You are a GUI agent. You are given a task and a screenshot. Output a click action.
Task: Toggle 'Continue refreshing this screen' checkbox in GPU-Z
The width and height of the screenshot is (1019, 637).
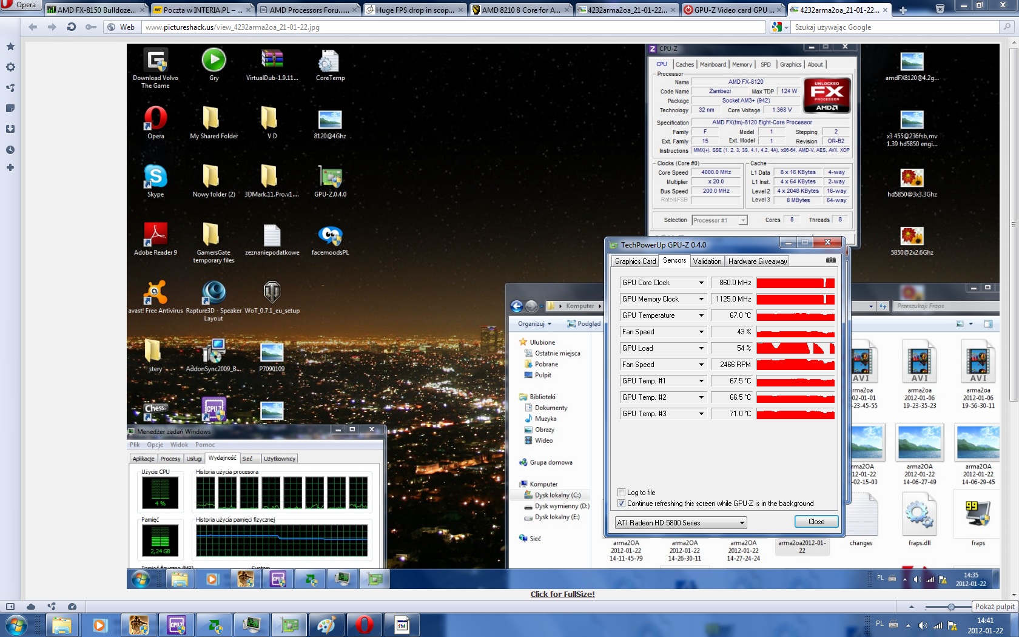click(x=621, y=503)
